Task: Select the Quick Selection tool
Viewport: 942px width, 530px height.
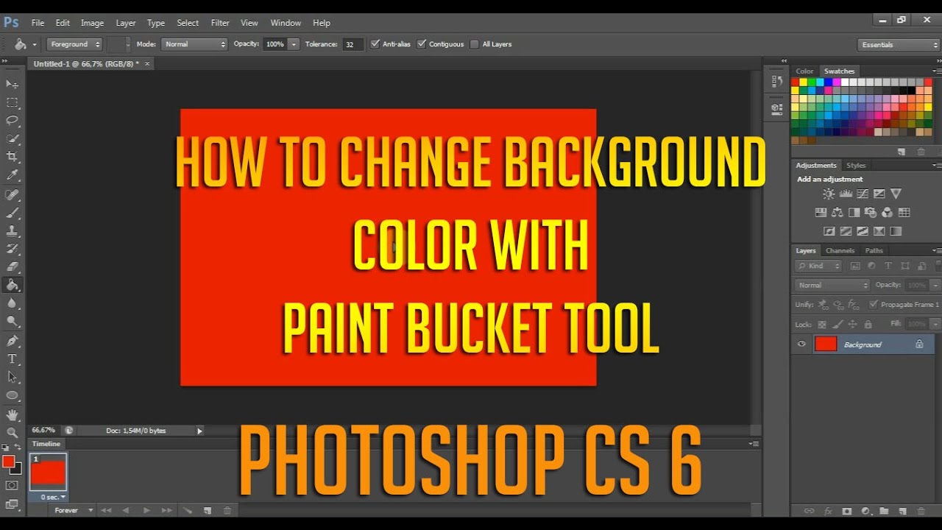Action: [x=12, y=138]
